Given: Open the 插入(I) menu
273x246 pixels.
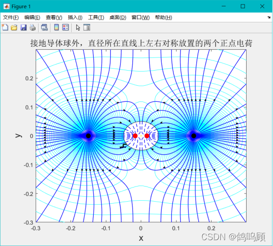Looking at the screenshot, I should pos(75,18).
